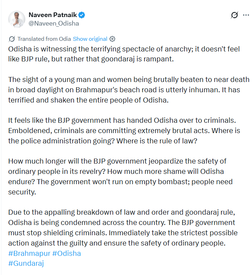Open the #Brahmapur hashtag
The height and width of the screenshot is (275, 252).
point(29,253)
